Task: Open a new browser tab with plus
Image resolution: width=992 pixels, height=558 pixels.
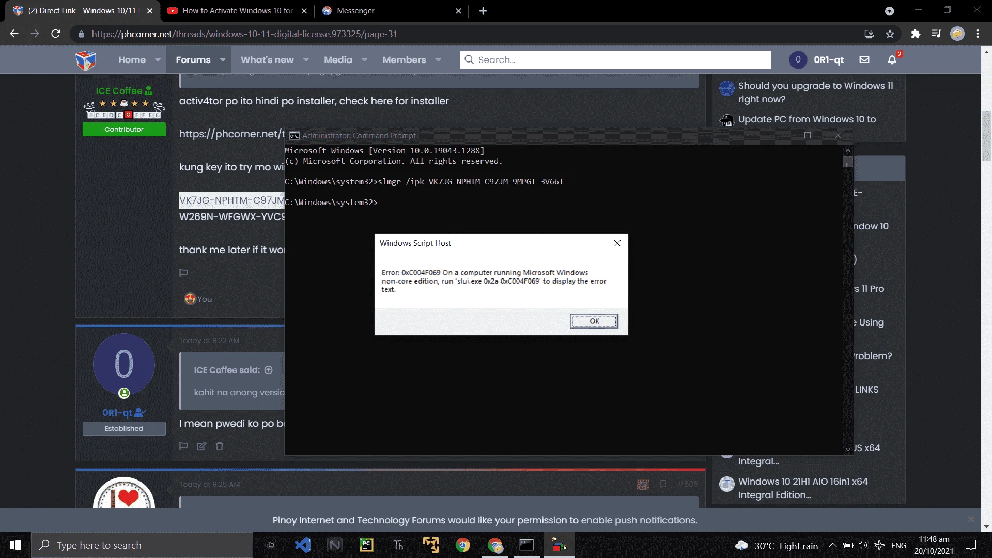Action: pyautogui.click(x=483, y=11)
